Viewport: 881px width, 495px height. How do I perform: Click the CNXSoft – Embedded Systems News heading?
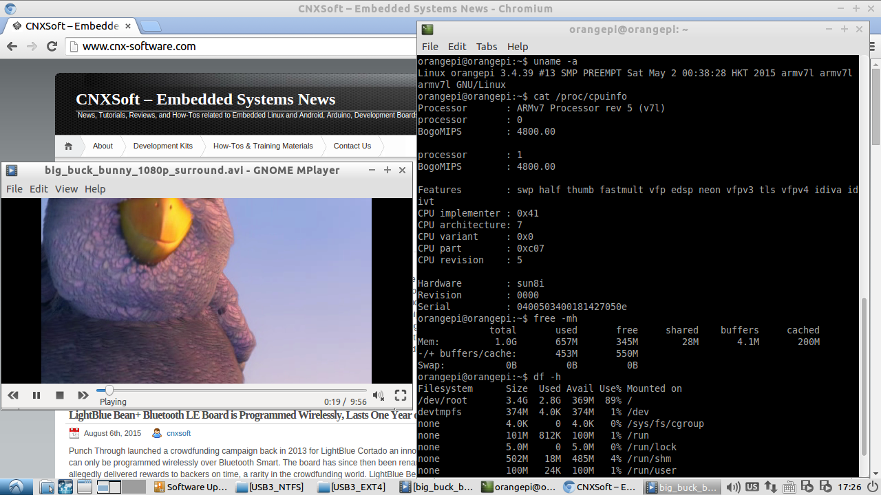pos(206,100)
